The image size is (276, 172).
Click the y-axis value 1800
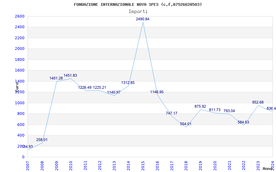coord(20,60)
